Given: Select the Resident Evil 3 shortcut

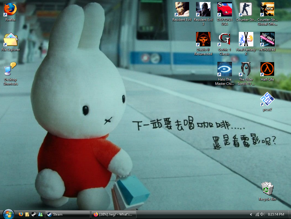Looking at the screenshot, I should point(203,14).
